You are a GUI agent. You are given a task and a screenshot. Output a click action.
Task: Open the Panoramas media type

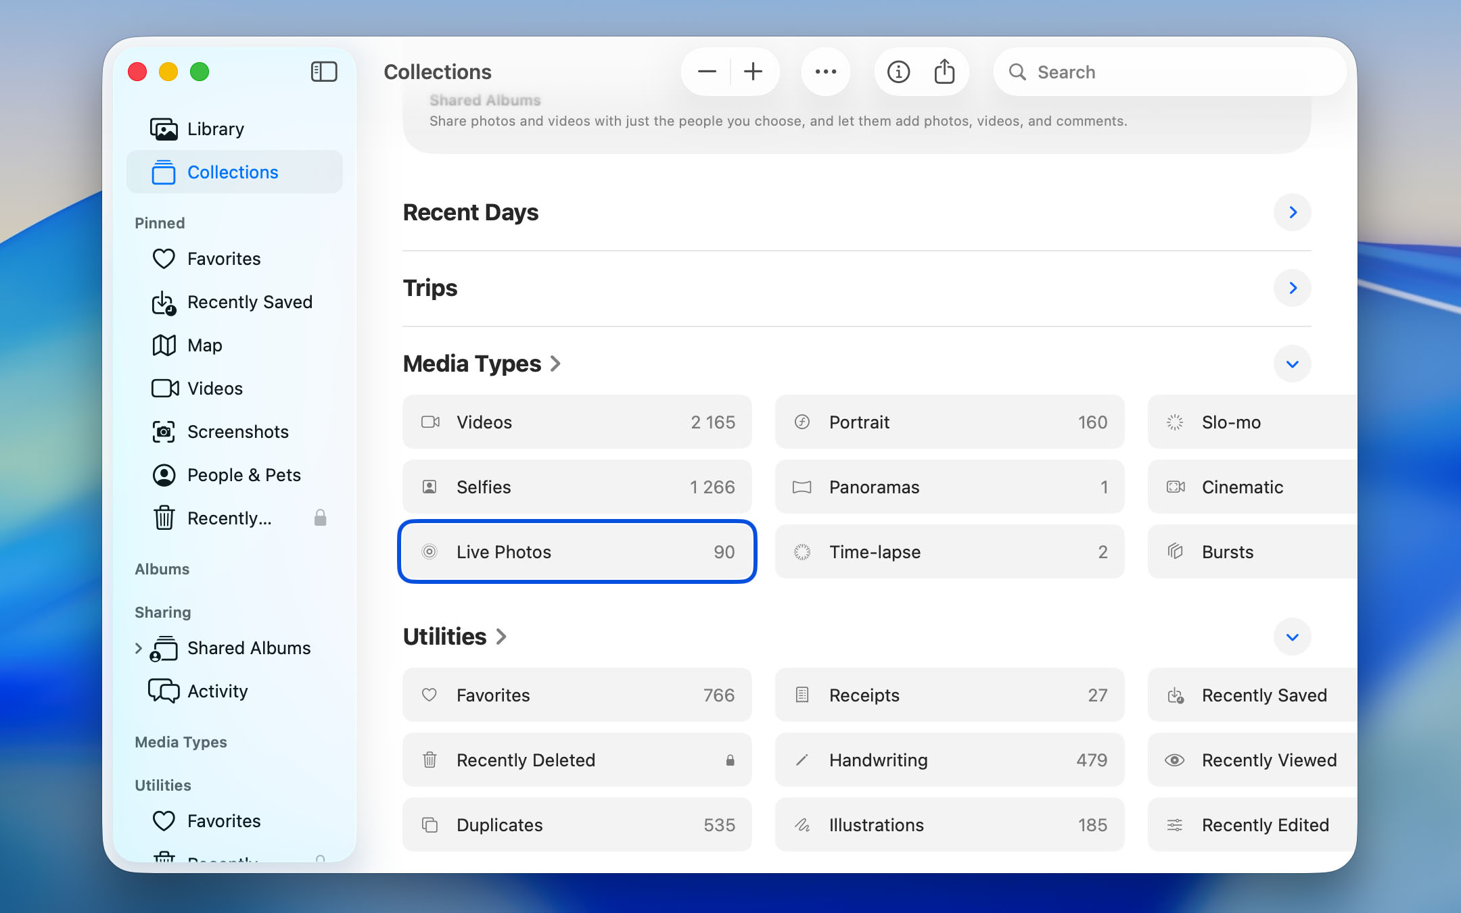[950, 487]
